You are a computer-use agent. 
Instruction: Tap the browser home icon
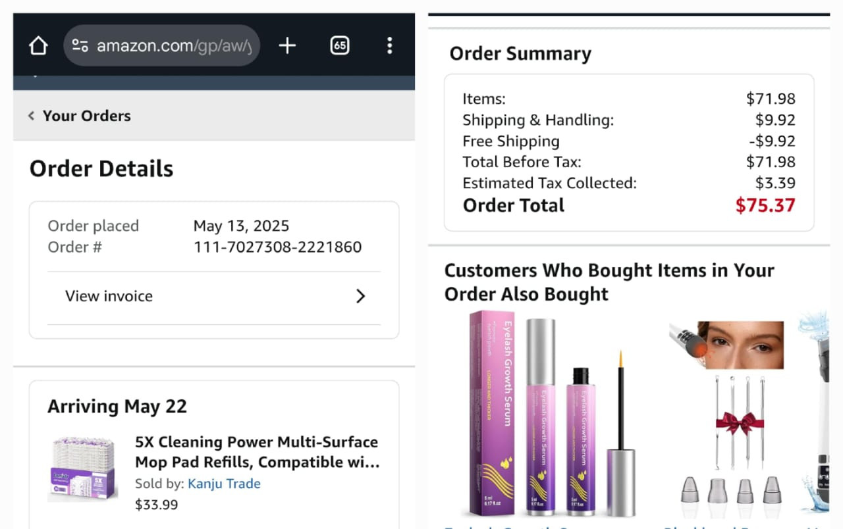pos(38,45)
